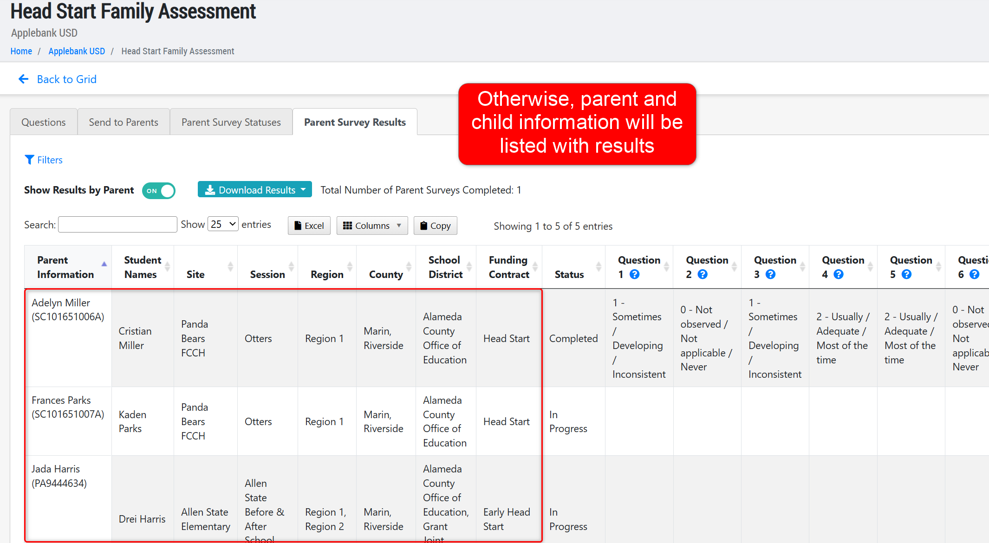Open the Show entries count select
The image size is (989, 543).
coord(223,225)
